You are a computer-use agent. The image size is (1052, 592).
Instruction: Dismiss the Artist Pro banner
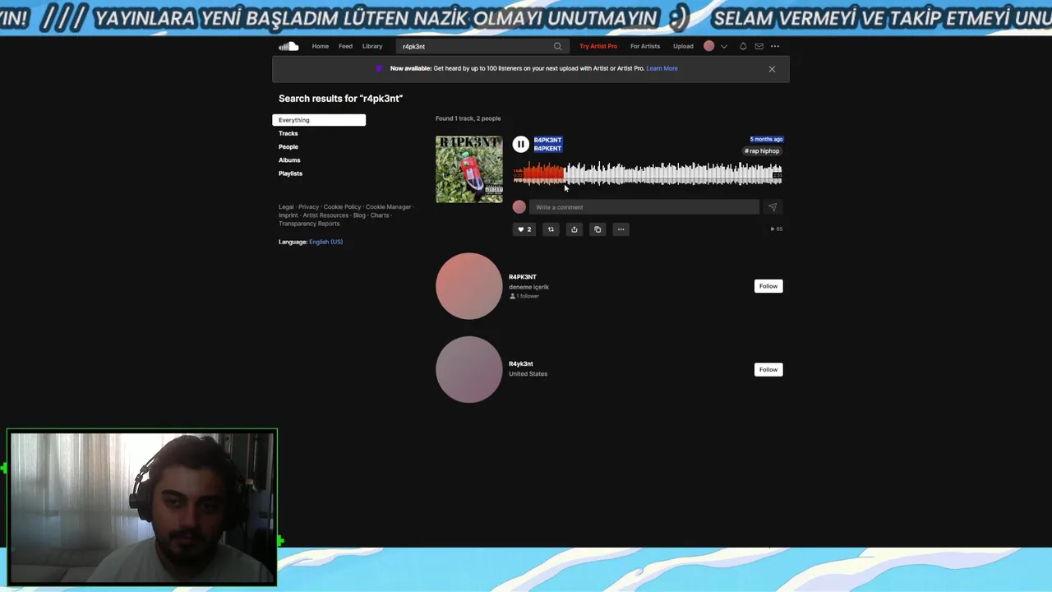(x=772, y=69)
